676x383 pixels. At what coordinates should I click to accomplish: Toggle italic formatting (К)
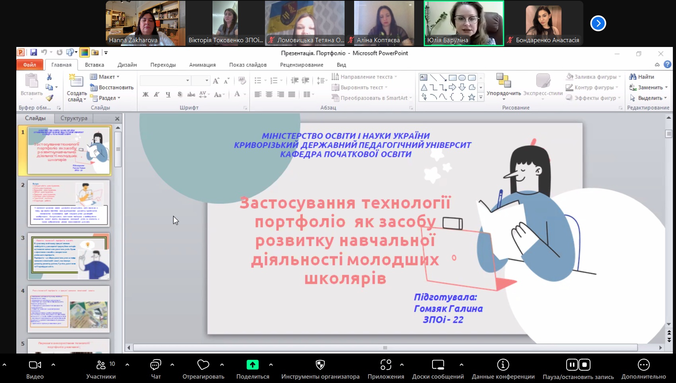[x=157, y=94]
